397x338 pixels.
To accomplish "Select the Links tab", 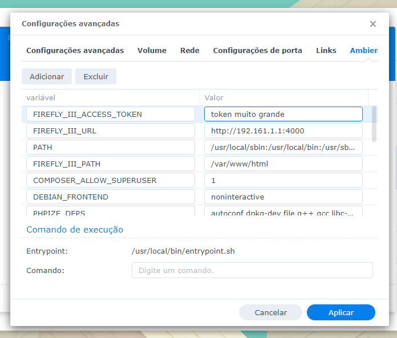I will pyautogui.click(x=326, y=51).
